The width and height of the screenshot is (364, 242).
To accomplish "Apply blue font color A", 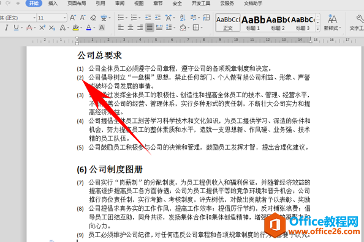I will tap(89, 28).
